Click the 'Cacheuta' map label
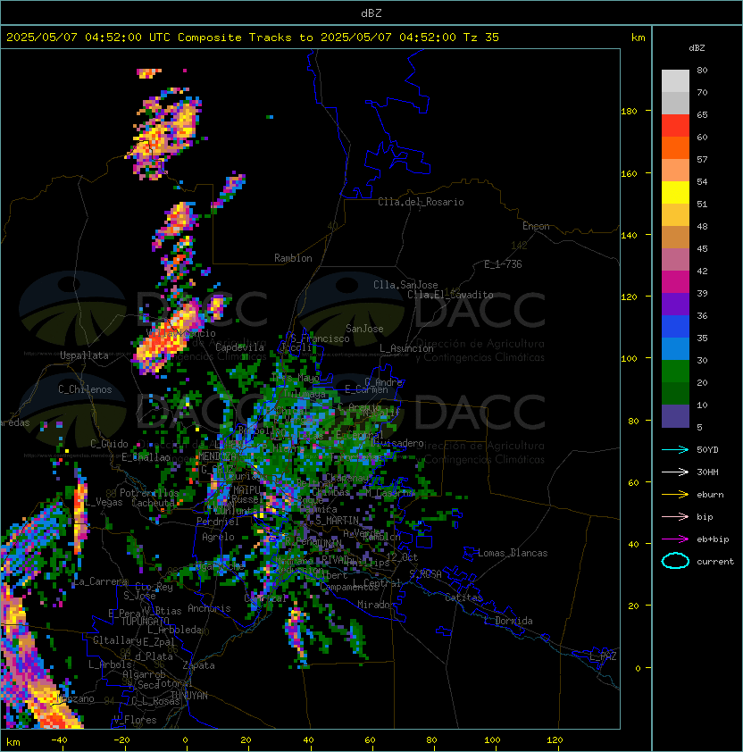The width and height of the screenshot is (743, 752). click(153, 503)
